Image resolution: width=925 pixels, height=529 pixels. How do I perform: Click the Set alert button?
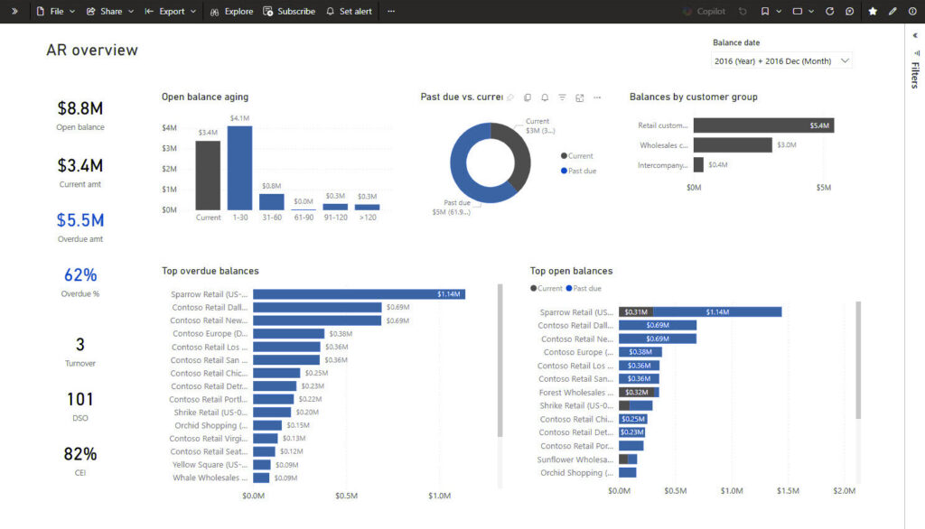tap(349, 12)
